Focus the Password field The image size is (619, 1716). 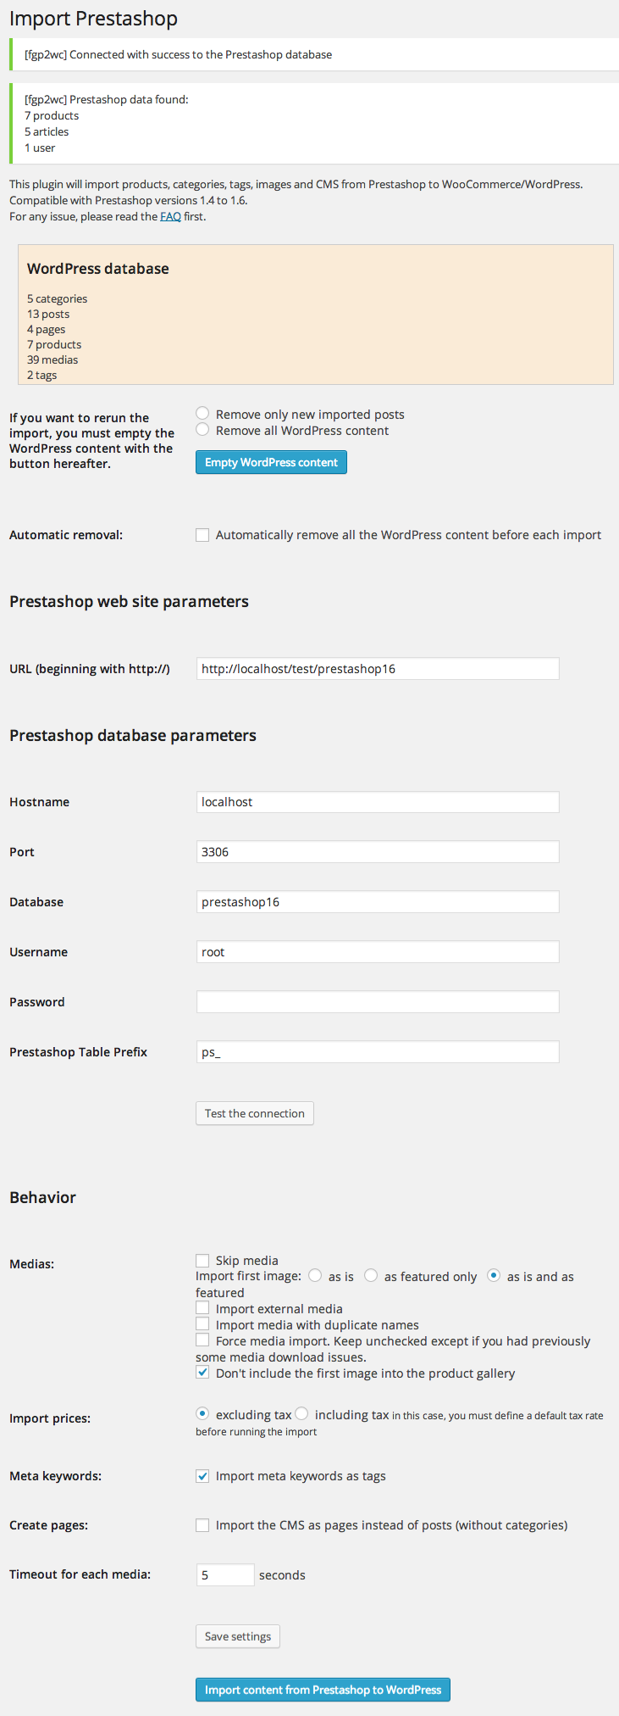[377, 1002]
